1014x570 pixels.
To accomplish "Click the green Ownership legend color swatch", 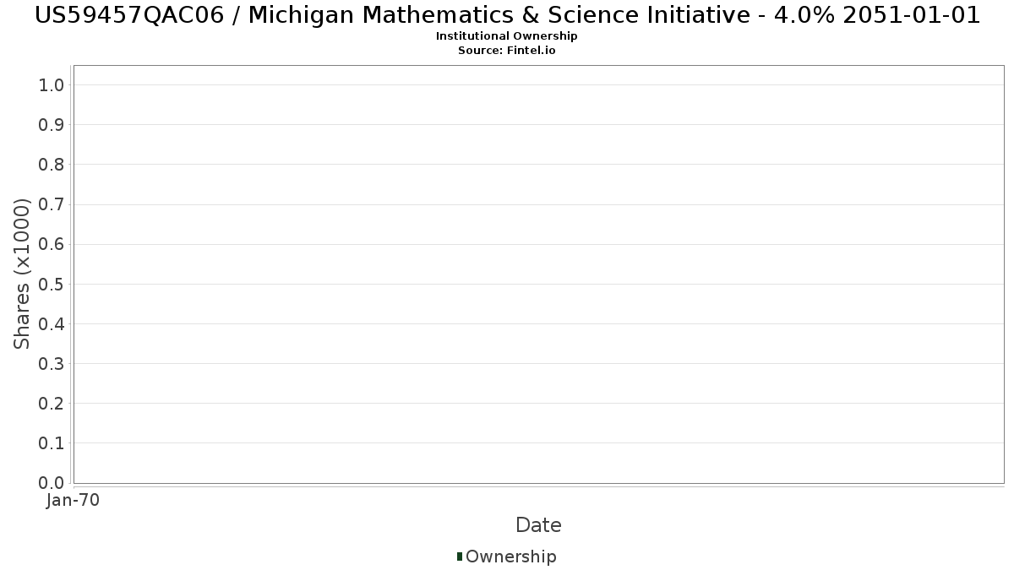I will coord(460,556).
